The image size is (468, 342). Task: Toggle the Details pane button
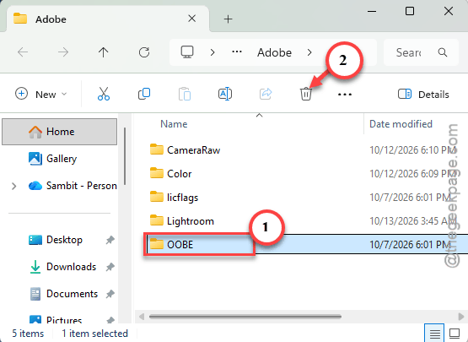click(423, 95)
